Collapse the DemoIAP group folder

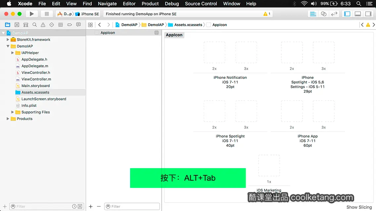[x=8, y=46]
